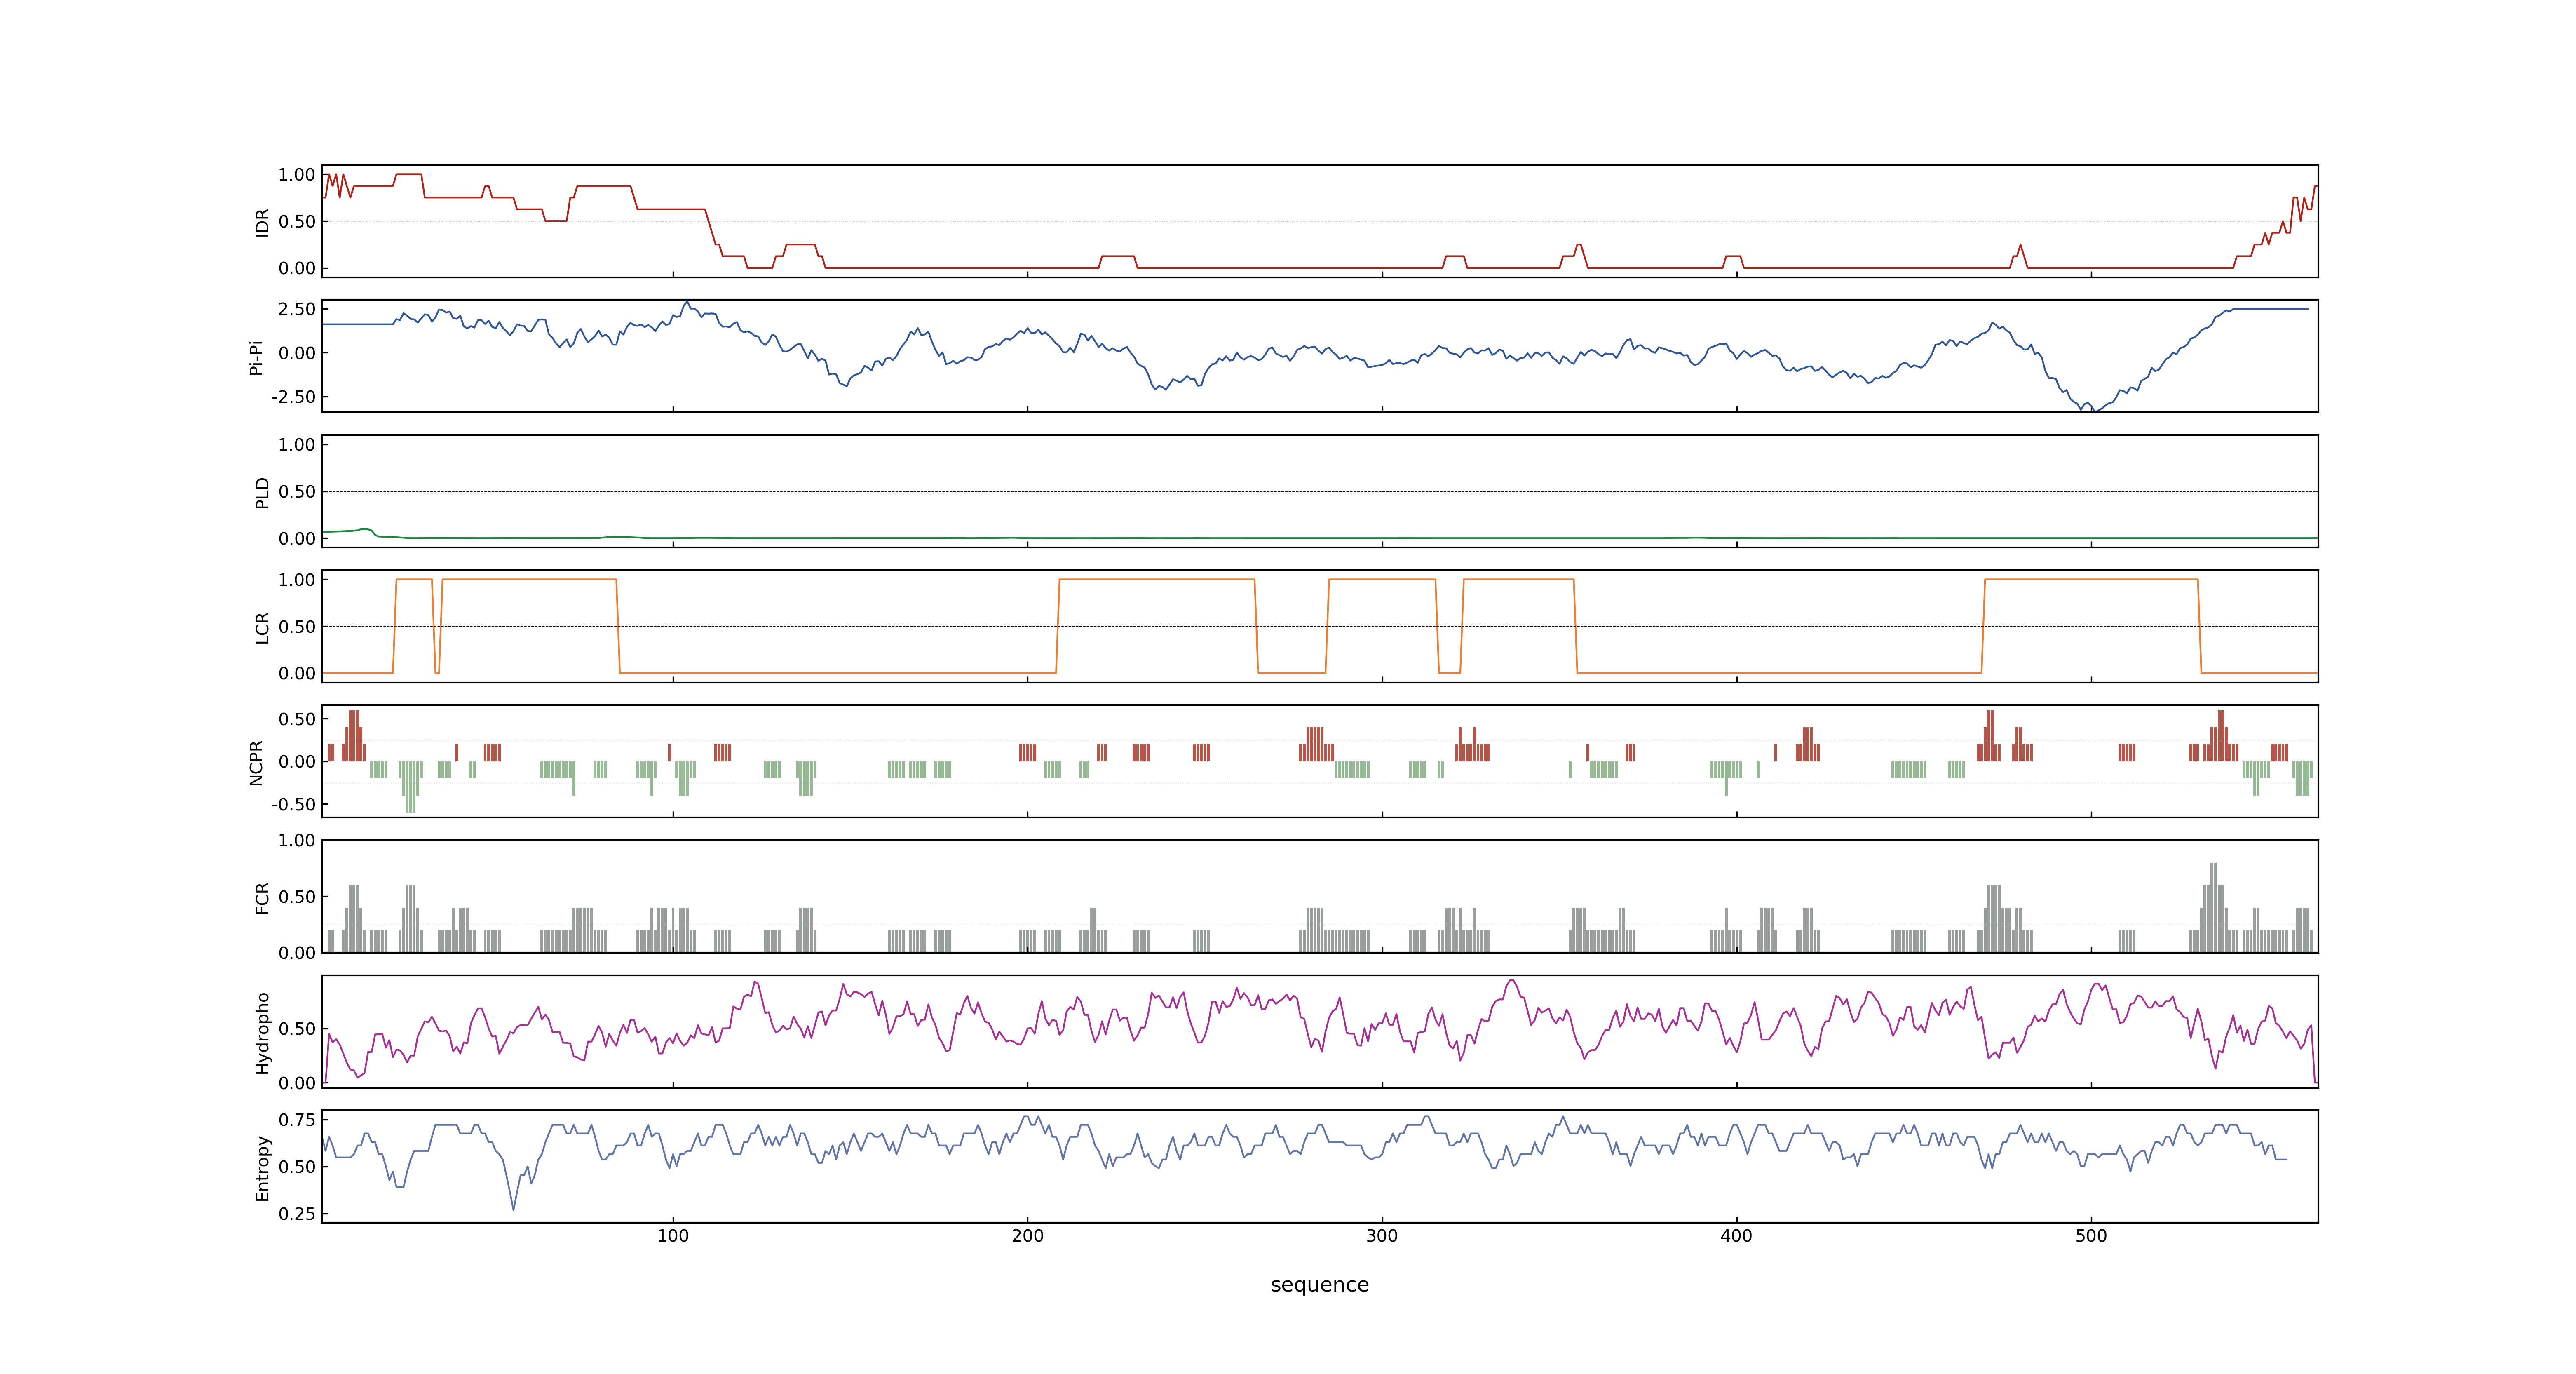
Task: Click the 0.50 tick of the PLD panel
Action: point(297,492)
